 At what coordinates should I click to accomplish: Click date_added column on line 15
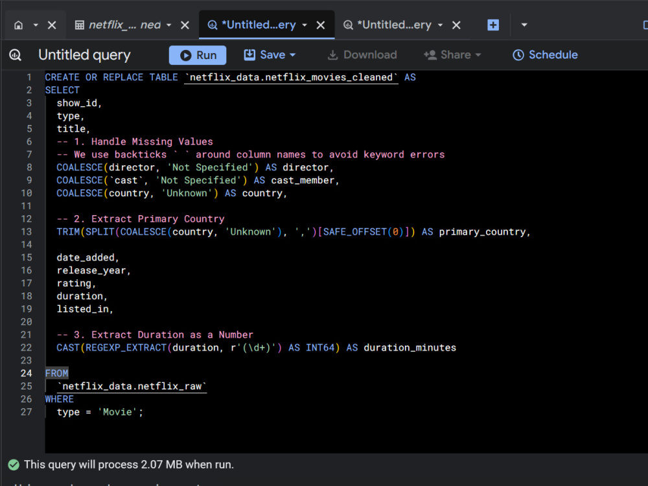[86, 257]
